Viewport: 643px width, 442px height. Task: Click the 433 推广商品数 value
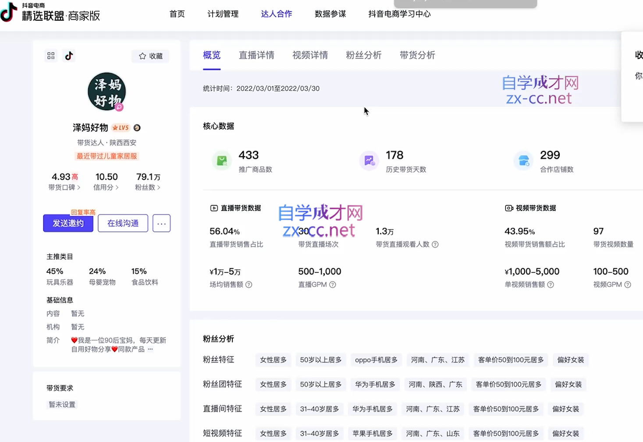click(249, 155)
